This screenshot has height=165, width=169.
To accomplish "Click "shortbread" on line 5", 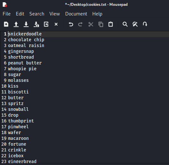I will [x=21, y=57].
